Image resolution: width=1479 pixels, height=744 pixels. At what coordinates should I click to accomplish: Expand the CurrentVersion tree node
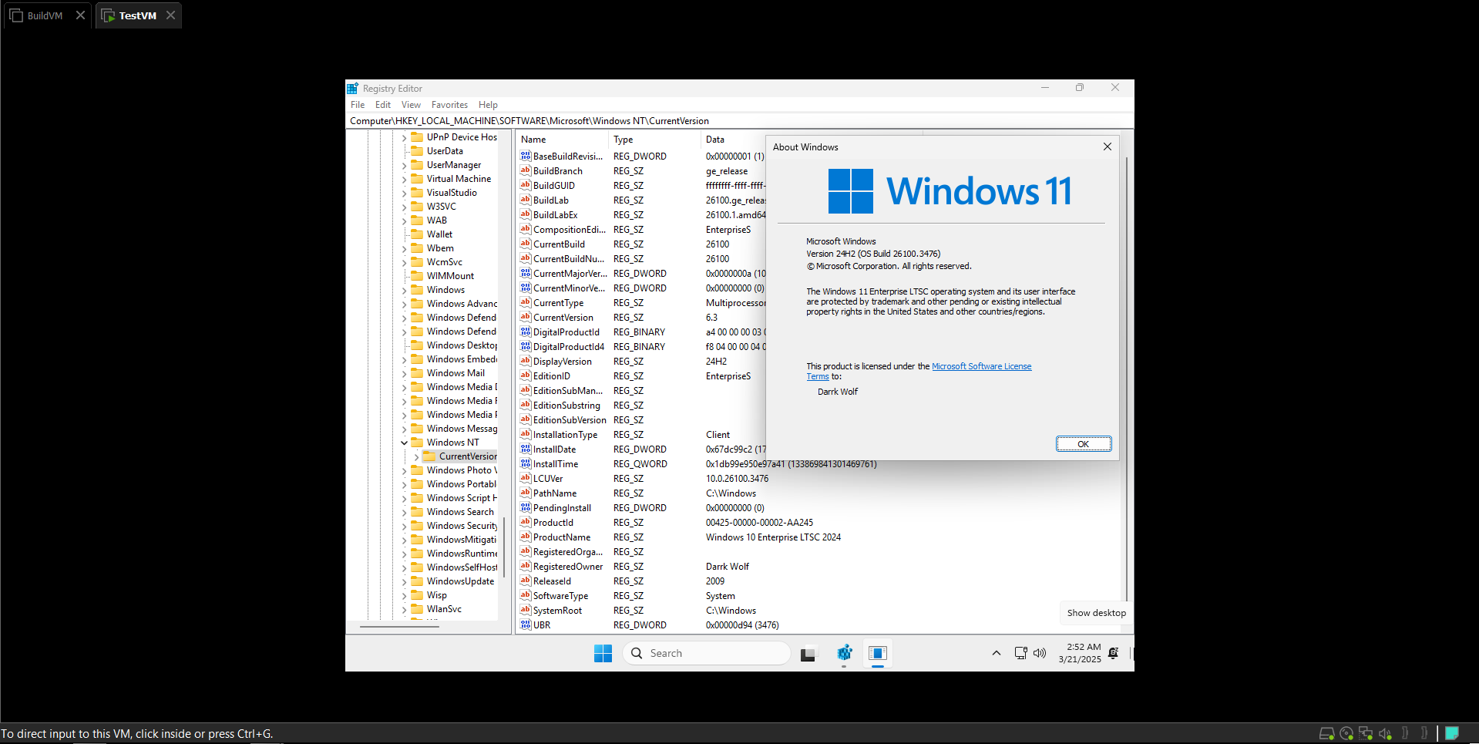click(x=416, y=456)
